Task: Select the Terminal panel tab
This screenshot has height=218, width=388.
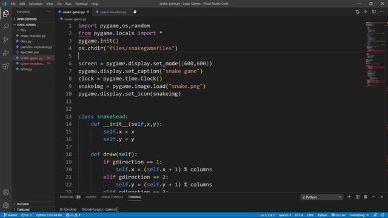Action: [x=135, y=197]
